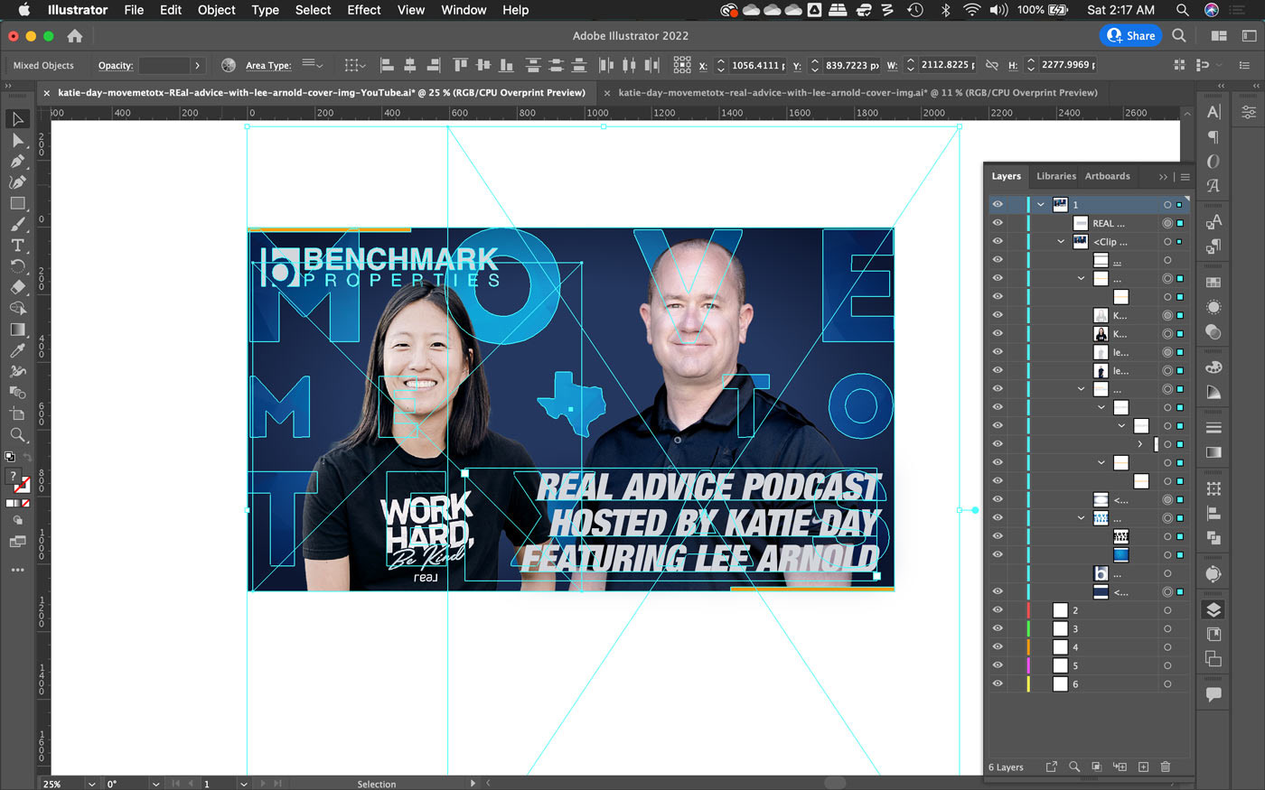1265x790 pixels.
Task: Click the Share button
Action: 1129,36
